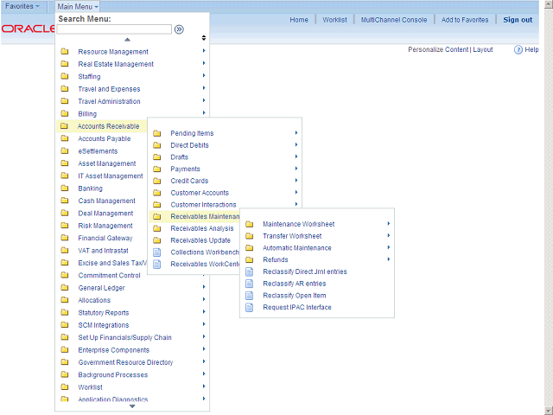Screen dimensions: 553x415
Task: Click Personalize Content link
Action: click(x=437, y=50)
